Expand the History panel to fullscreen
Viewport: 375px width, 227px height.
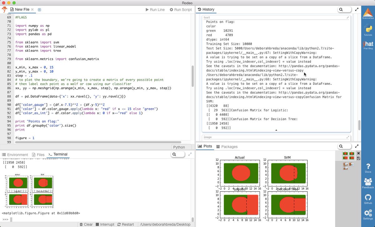pos(357,10)
